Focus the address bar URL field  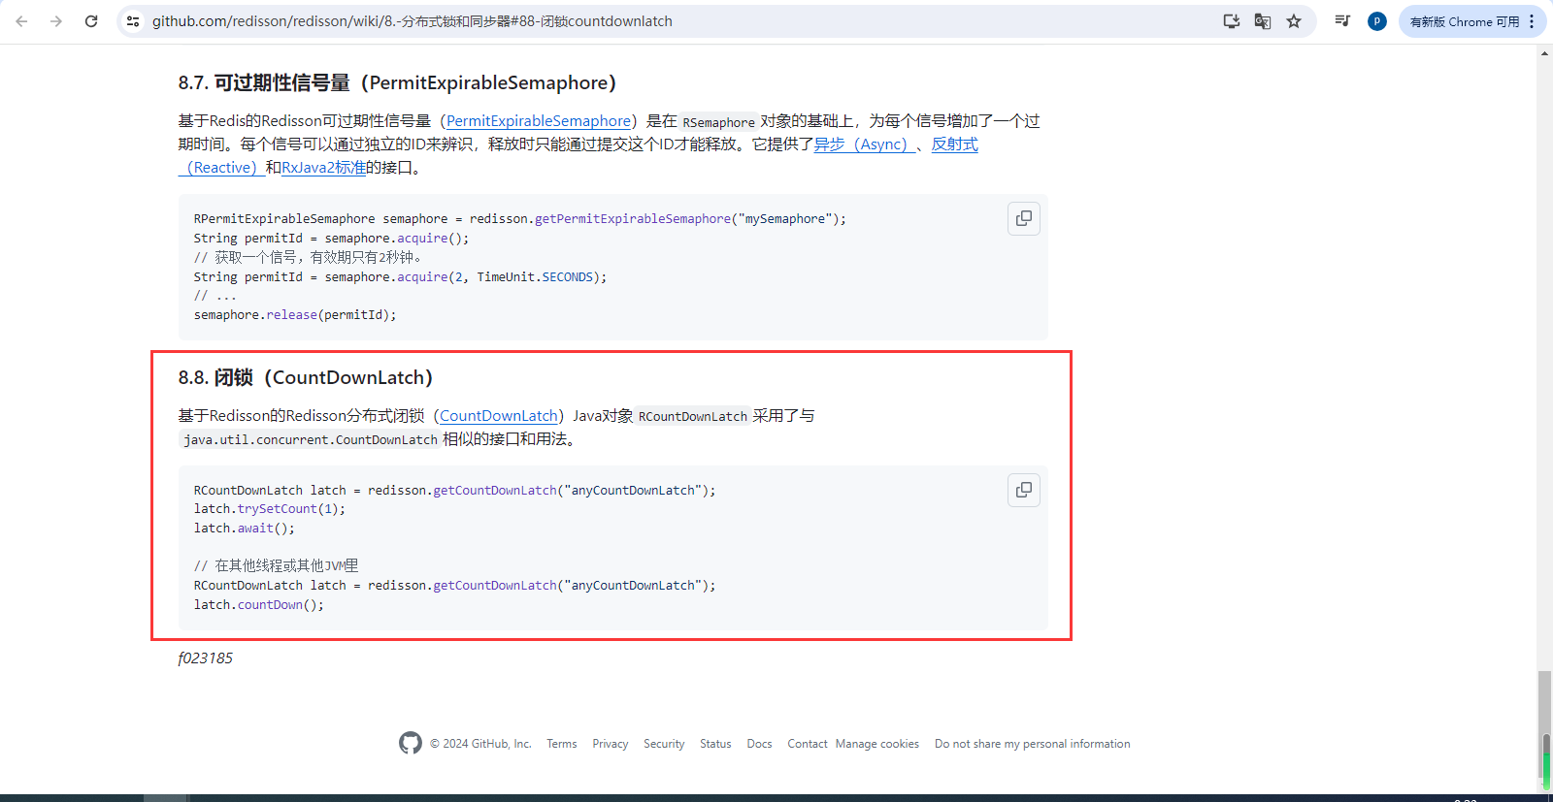[679, 21]
